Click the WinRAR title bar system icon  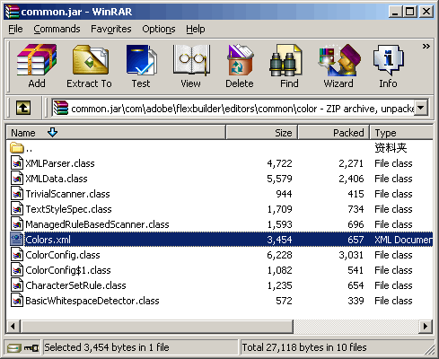12,12
